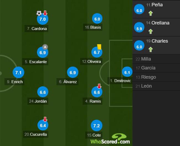Click the goal ball icon above Cardona
180x146 pixels.
[39, 13]
